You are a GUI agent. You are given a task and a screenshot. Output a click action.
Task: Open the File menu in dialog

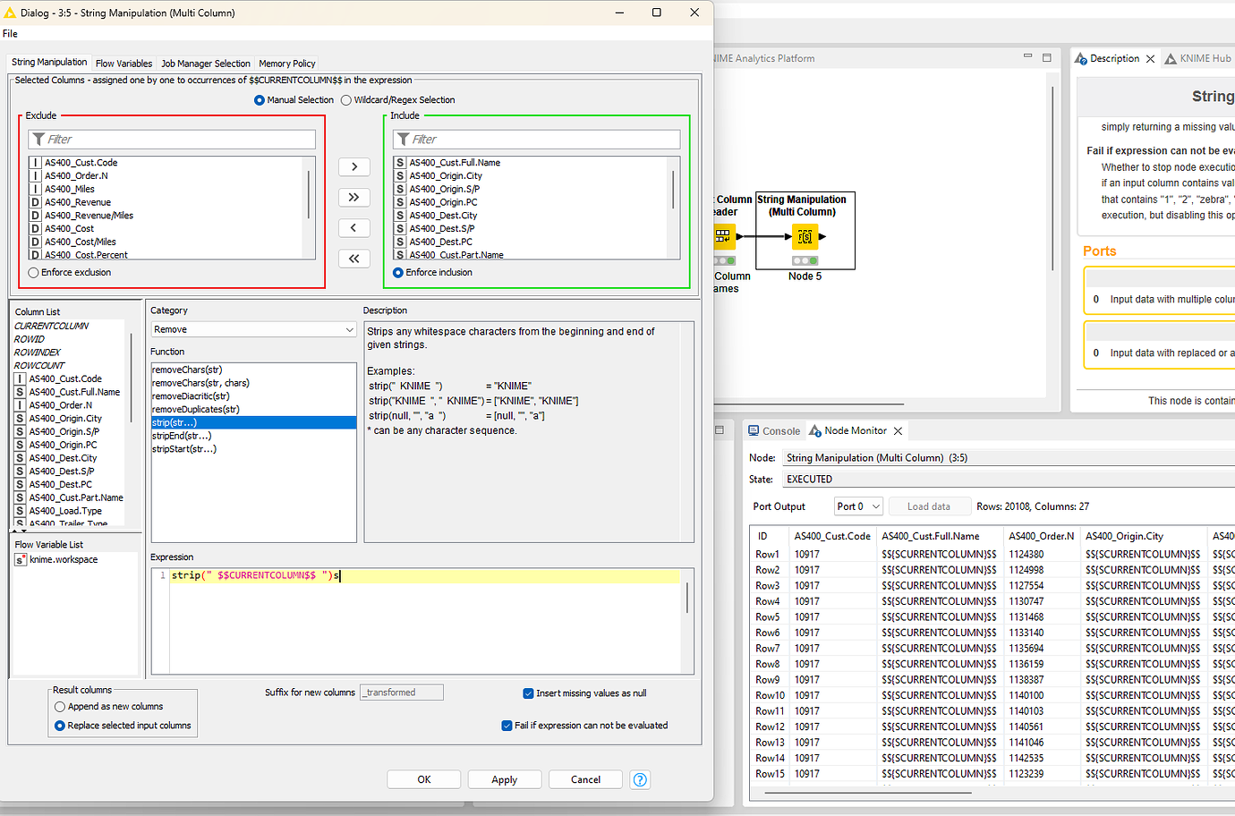pyautogui.click(x=10, y=34)
